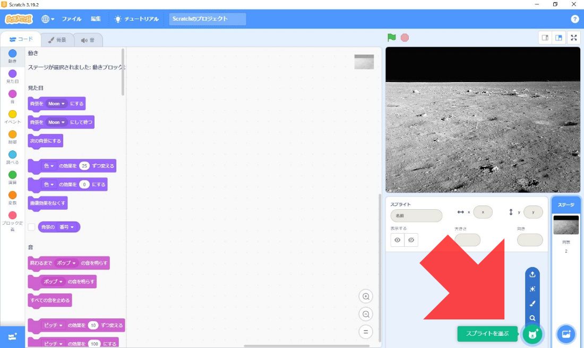
Task: Switch to the 音 tab
Action: [x=88, y=40]
